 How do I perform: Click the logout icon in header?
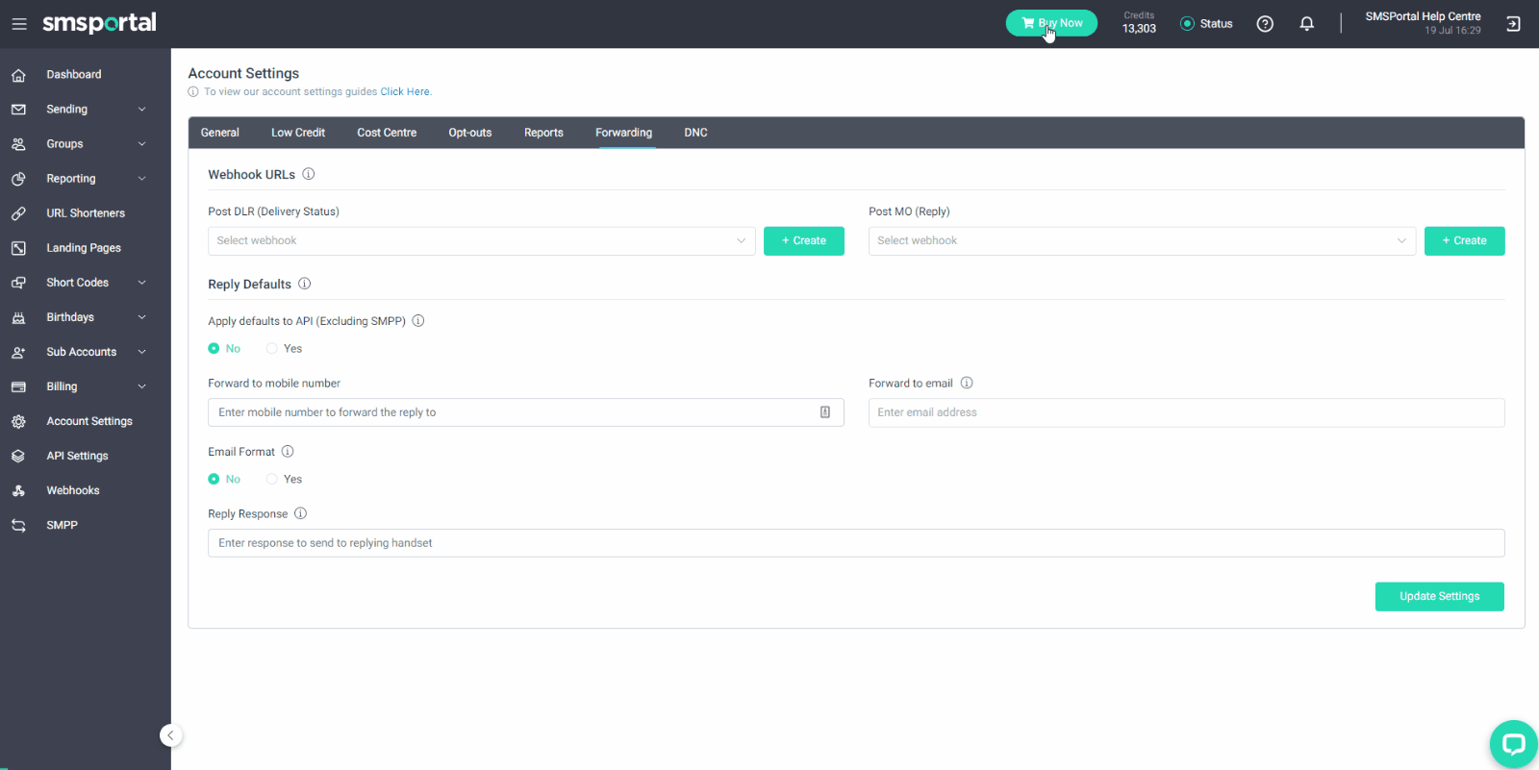tap(1513, 24)
